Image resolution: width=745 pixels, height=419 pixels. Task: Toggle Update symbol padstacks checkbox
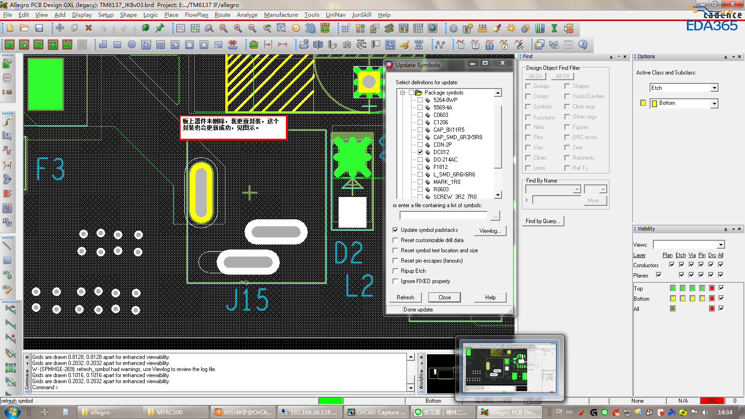click(395, 230)
